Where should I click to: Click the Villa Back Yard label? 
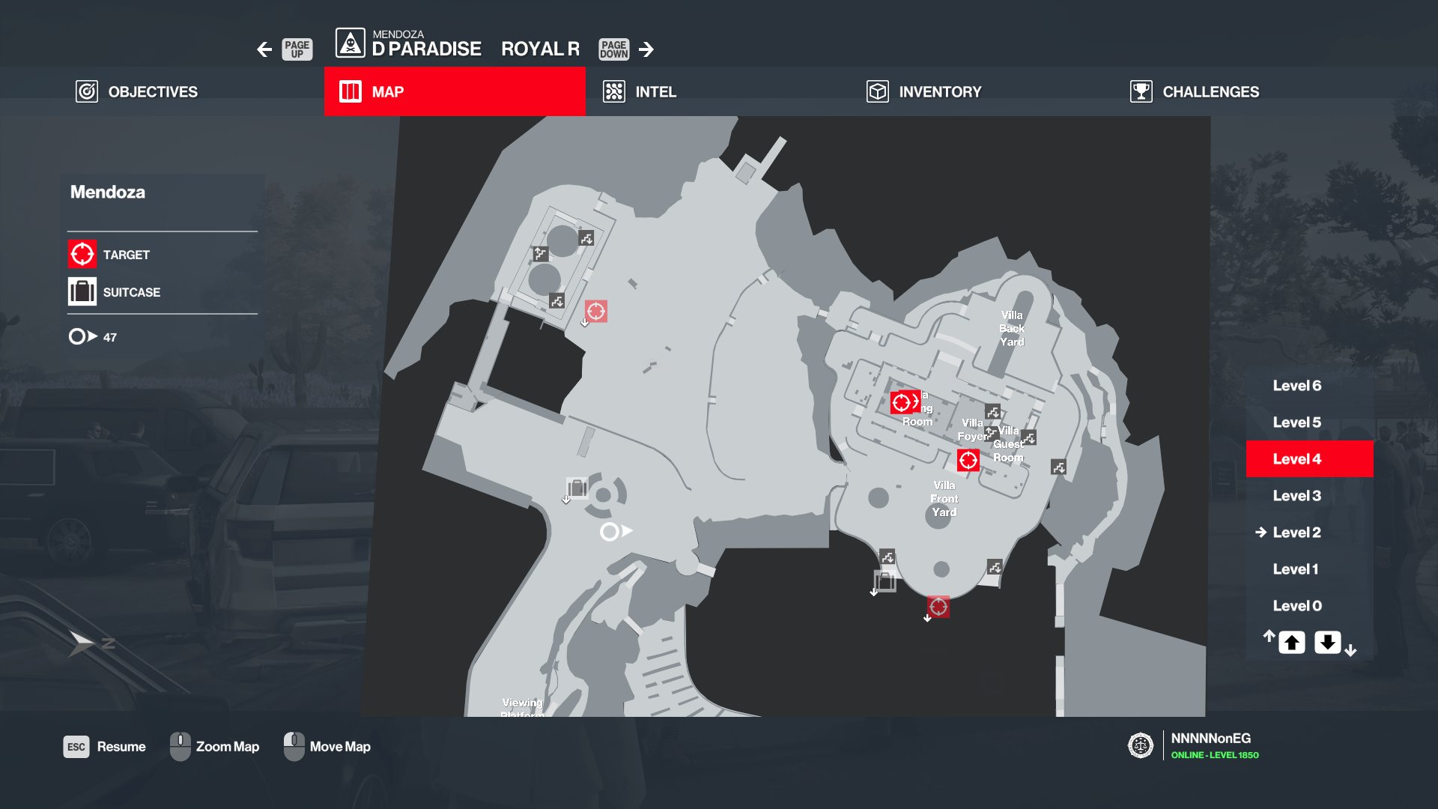[1012, 329]
